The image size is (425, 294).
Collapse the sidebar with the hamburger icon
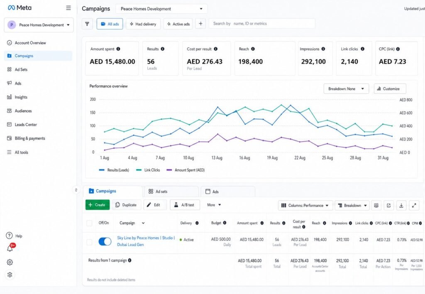point(68,8)
